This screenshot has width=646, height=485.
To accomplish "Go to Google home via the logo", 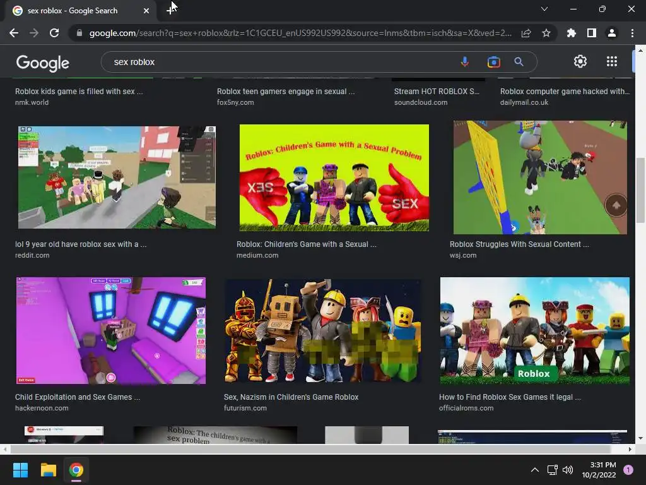I will [x=43, y=63].
